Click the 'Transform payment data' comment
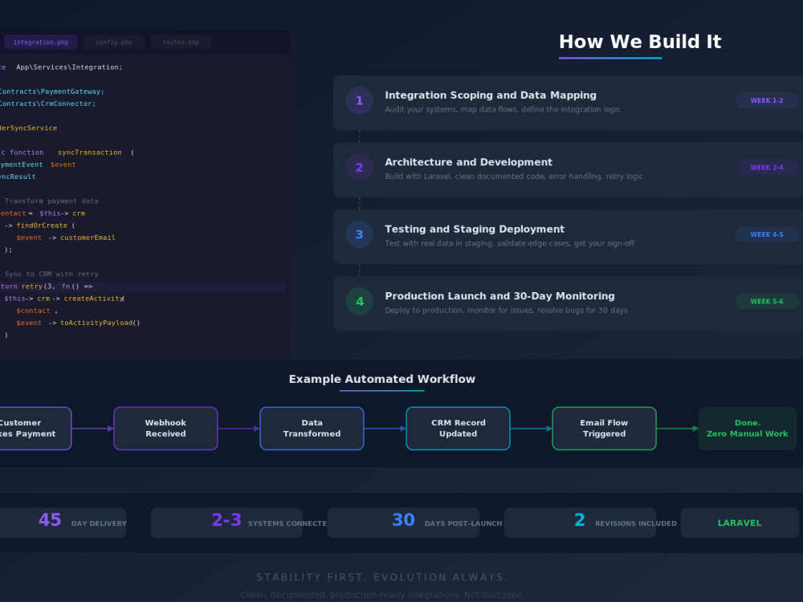Viewport: 803px width, 602px height. tap(51, 201)
